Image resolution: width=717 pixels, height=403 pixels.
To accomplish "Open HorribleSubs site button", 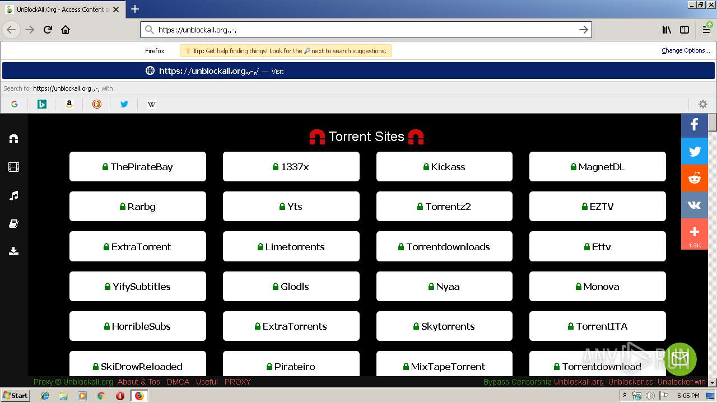I will [x=138, y=326].
